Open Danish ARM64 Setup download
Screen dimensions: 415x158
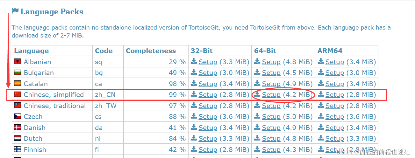point(334,128)
